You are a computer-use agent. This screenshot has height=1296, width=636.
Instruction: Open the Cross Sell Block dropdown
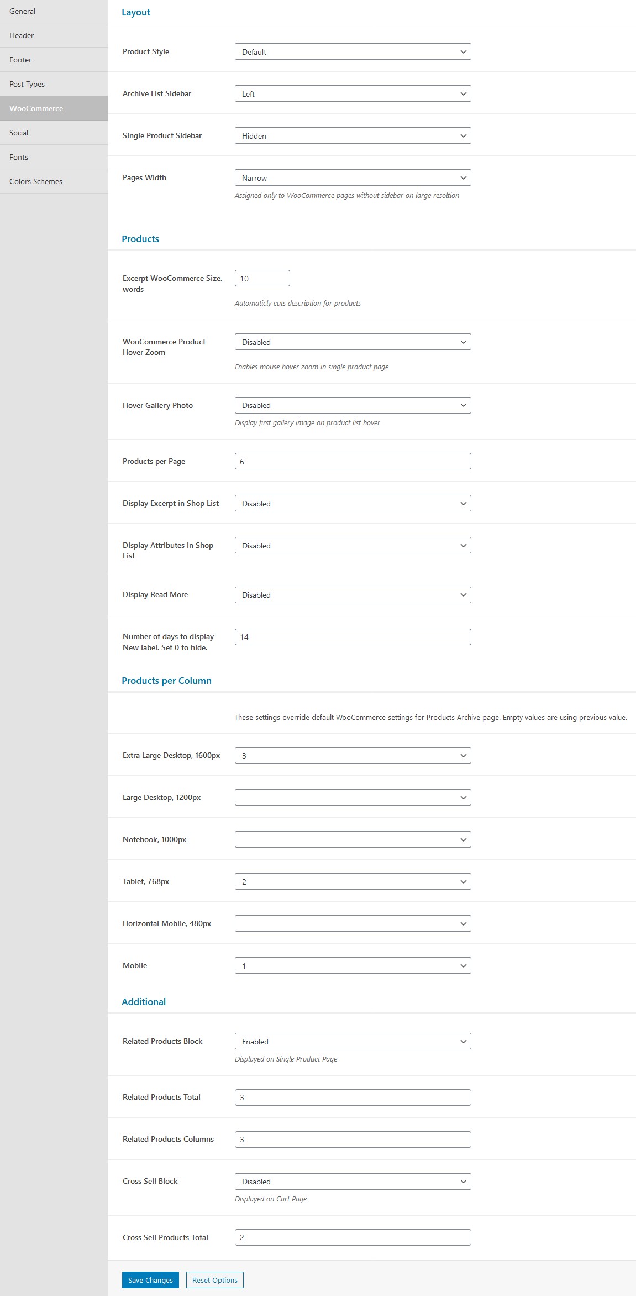point(353,1181)
